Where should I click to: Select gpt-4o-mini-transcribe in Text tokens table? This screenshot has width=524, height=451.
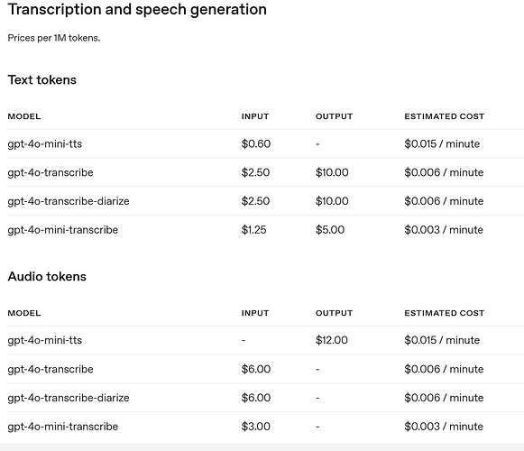click(x=63, y=230)
